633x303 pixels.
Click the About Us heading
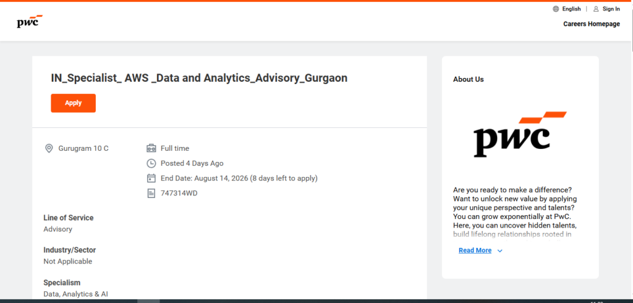click(x=469, y=79)
